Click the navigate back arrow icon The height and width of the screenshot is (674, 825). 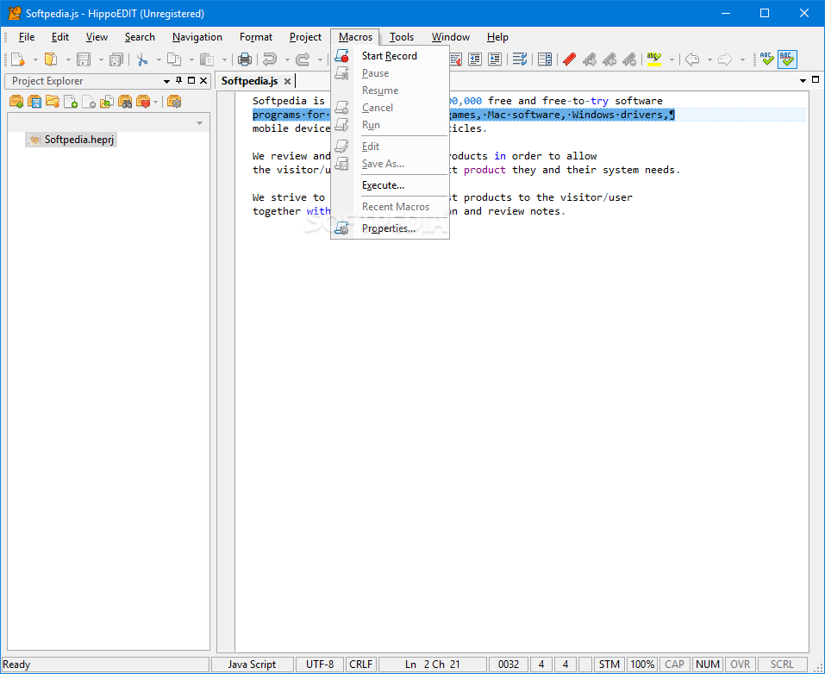click(x=692, y=59)
